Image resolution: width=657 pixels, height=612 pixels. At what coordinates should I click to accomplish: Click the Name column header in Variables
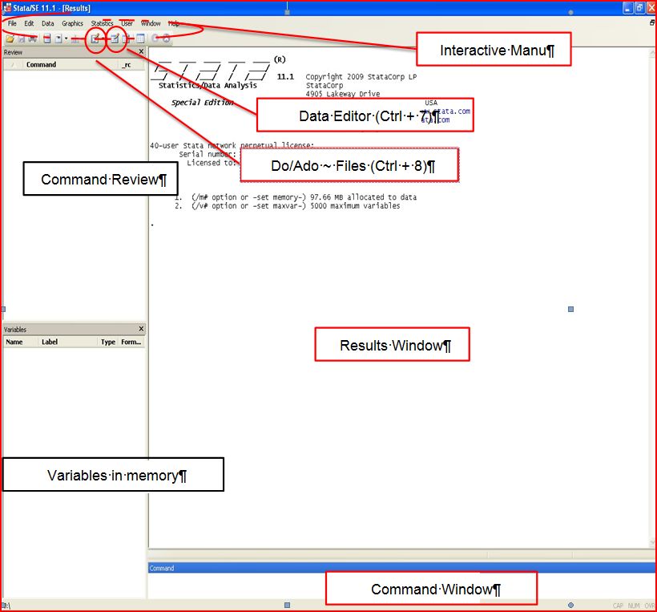pyautogui.click(x=21, y=342)
